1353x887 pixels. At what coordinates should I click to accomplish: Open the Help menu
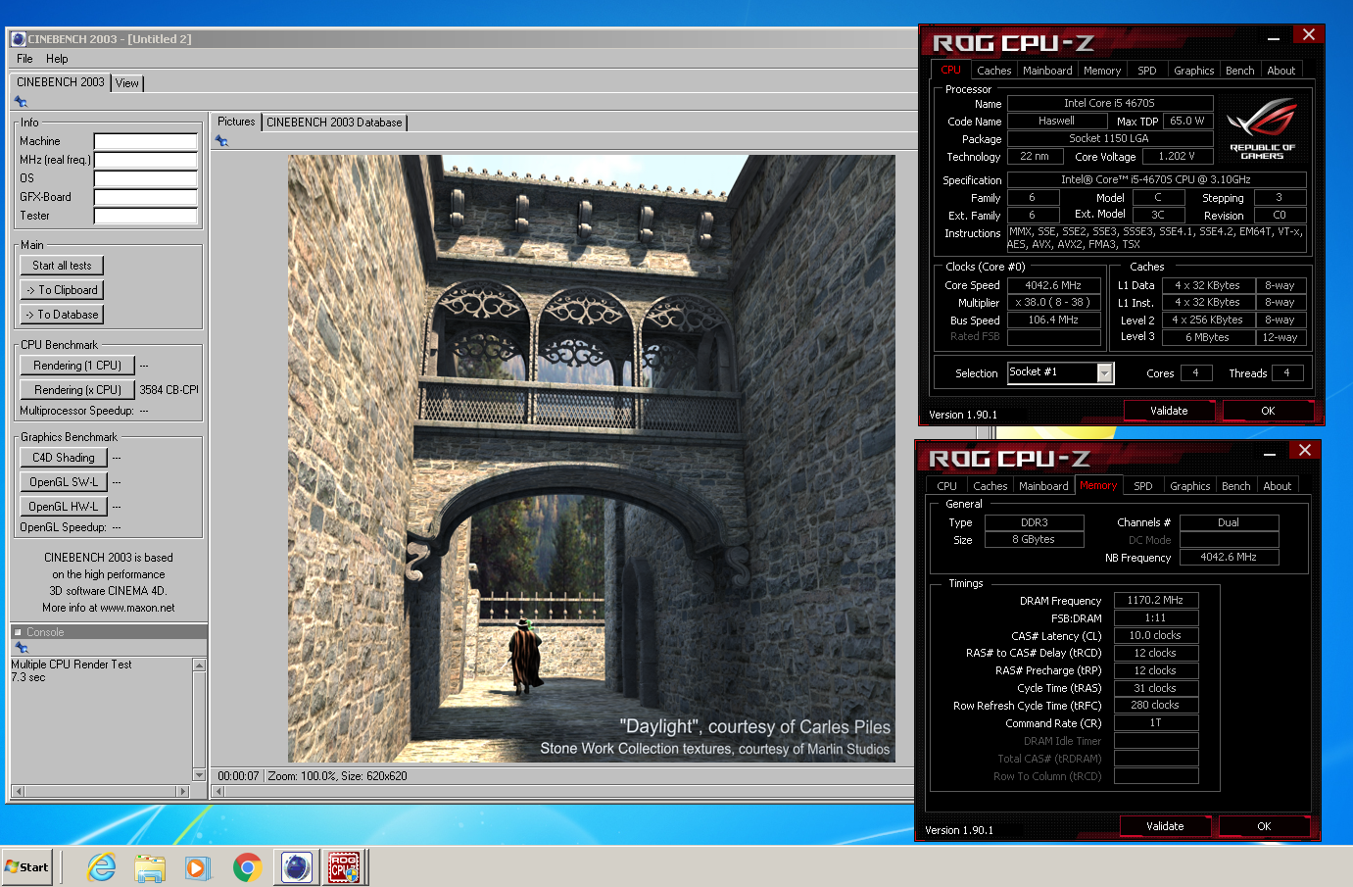click(57, 59)
